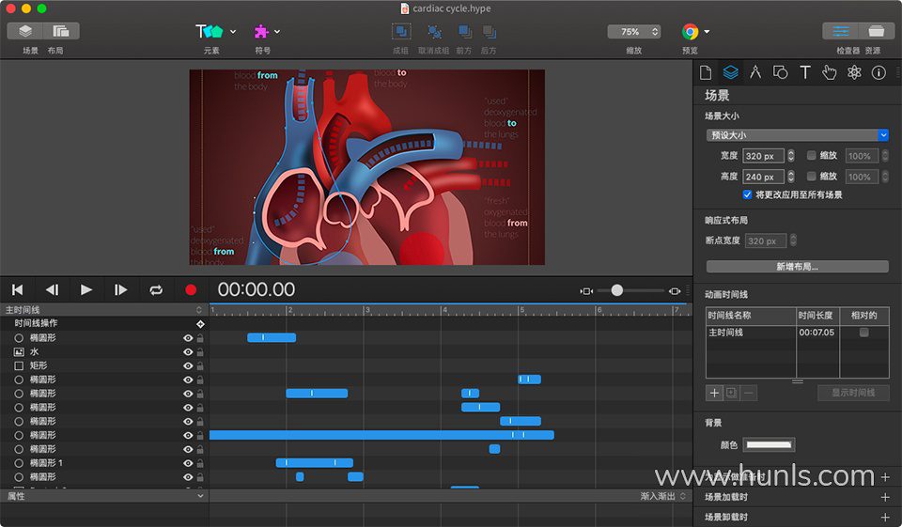Open the Document inspector tab icon
This screenshot has width=902, height=527.
click(x=707, y=72)
